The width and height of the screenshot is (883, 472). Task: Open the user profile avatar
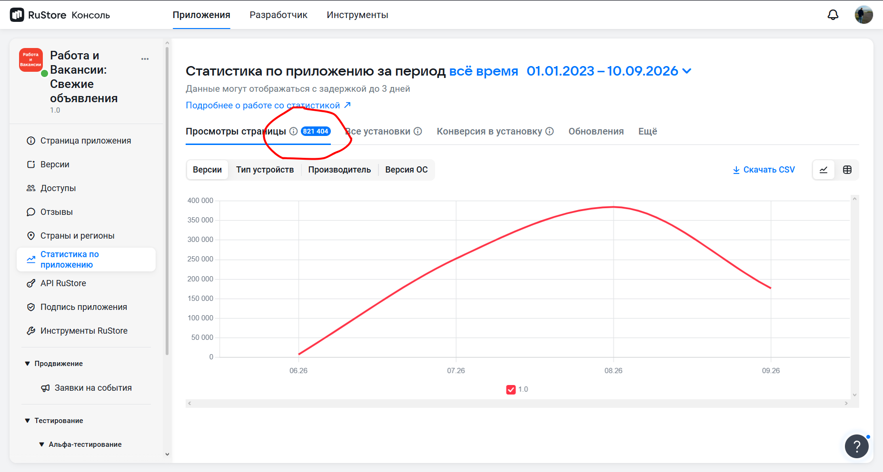863,15
